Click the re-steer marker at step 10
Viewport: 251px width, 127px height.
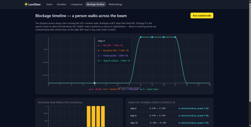tap(163, 37)
